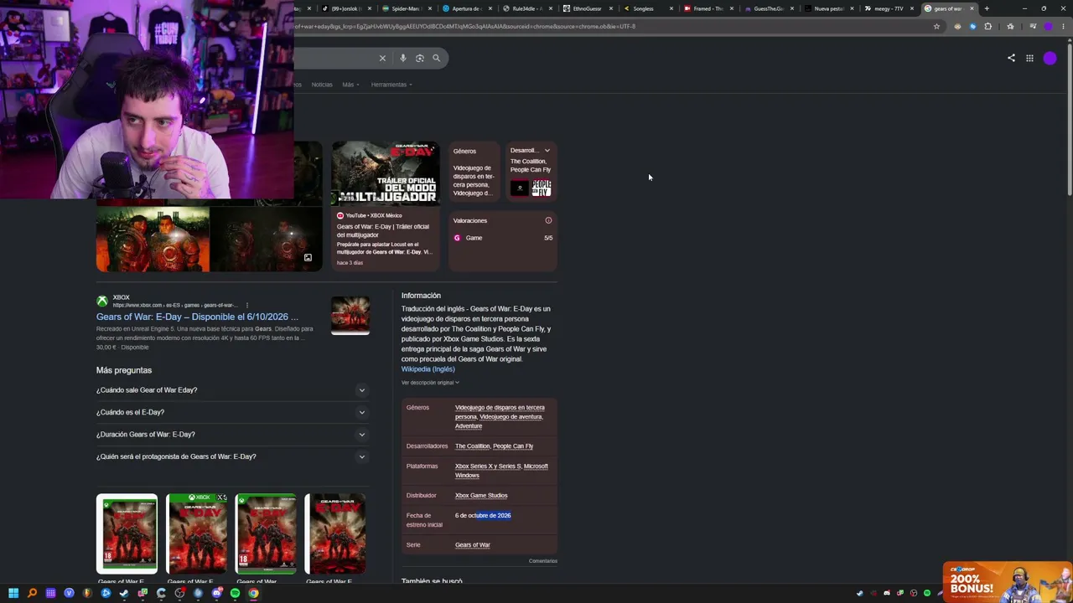Image resolution: width=1073 pixels, height=603 pixels.
Task: Open the Google apps grid
Action: 1029,58
